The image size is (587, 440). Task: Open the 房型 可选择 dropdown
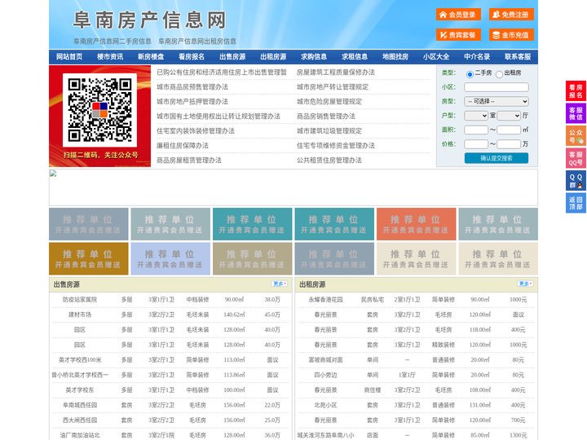497,101
